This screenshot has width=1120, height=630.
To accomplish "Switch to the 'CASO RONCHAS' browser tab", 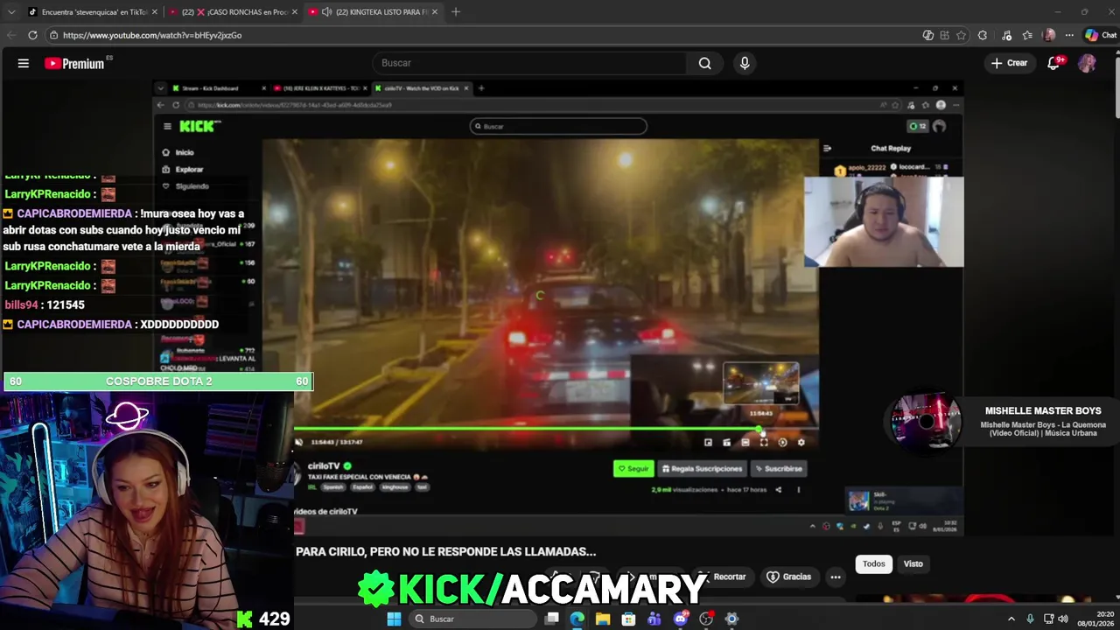I will [x=232, y=12].
